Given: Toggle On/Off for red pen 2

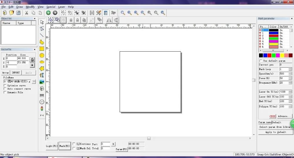Looking at the screenshot, I should click(x=281, y=36).
